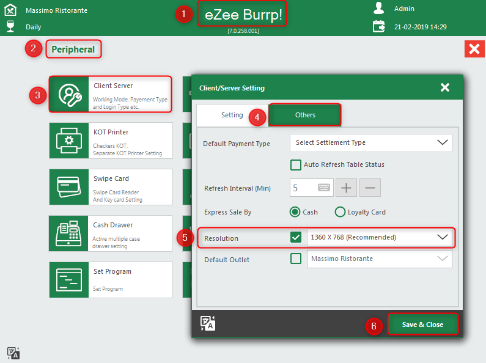Expand the Default Outlet Massimo Ristorante dropdown

pyautogui.click(x=380, y=259)
